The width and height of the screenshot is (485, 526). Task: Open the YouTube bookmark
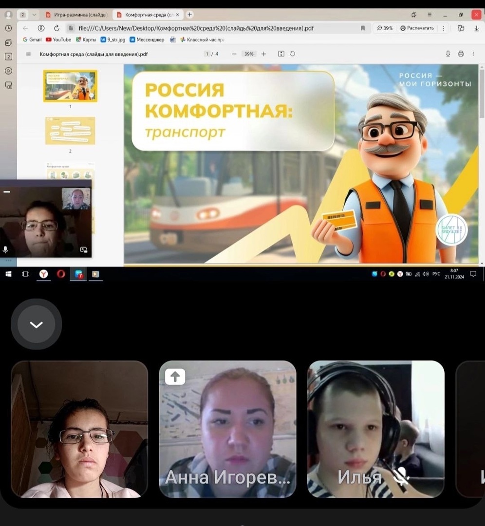[58, 39]
